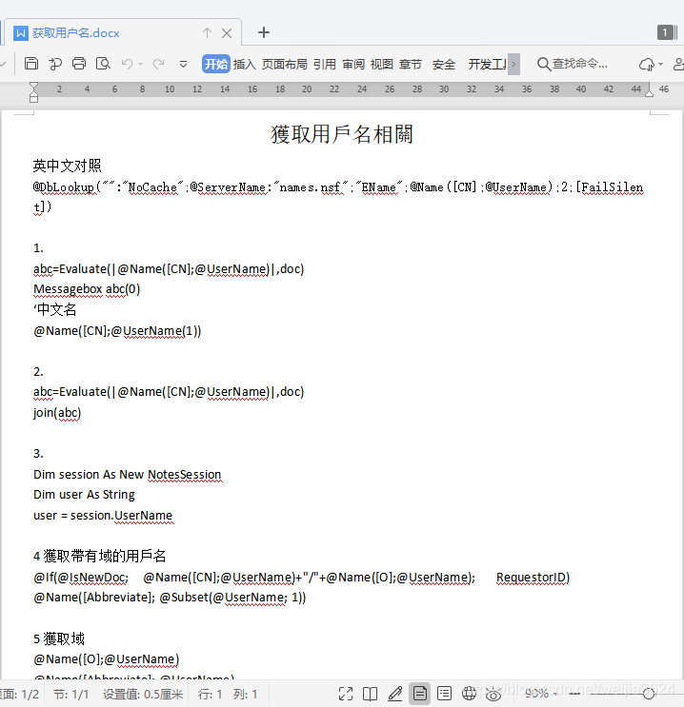The width and height of the screenshot is (684, 707).
Task: Click the Save icon in toolbar
Action: pyautogui.click(x=31, y=64)
